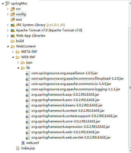Viewport: 131px width, 153px height.
Task: Select JRE System Library [jre1.8.0_40] text
Action: (41, 25)
